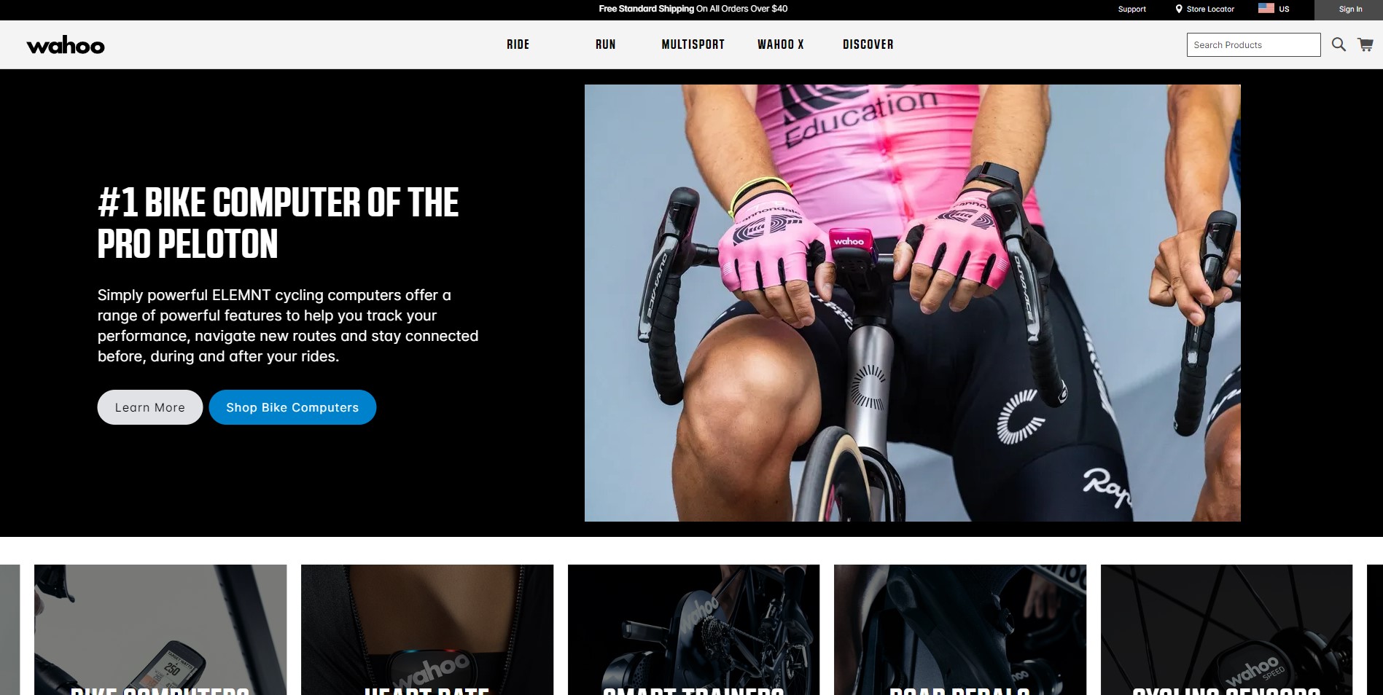The image size is (1383, 695).
Task: Expand the MULTISPORT menu
Action: (x=693, y=44)
